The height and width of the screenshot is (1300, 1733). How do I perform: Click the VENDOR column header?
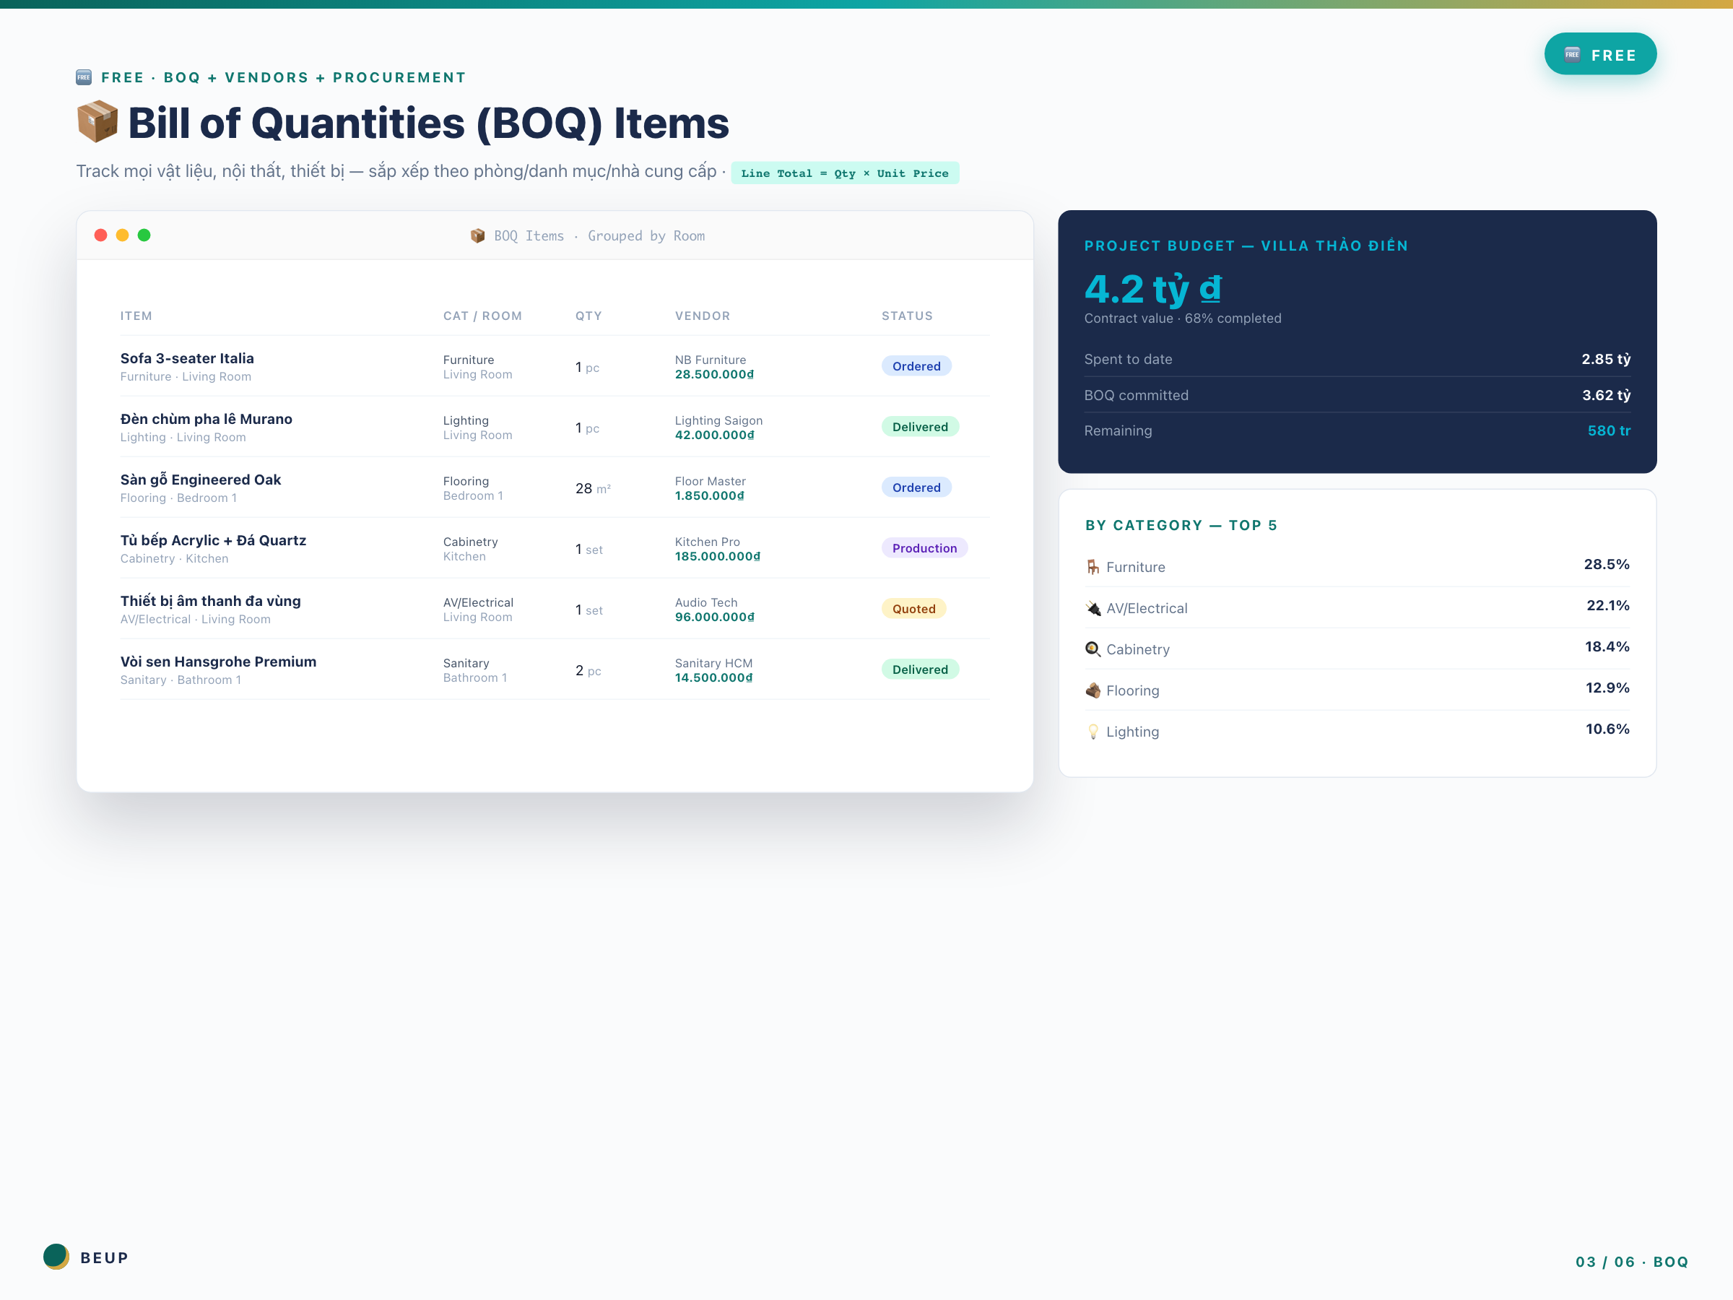(703, 316)
